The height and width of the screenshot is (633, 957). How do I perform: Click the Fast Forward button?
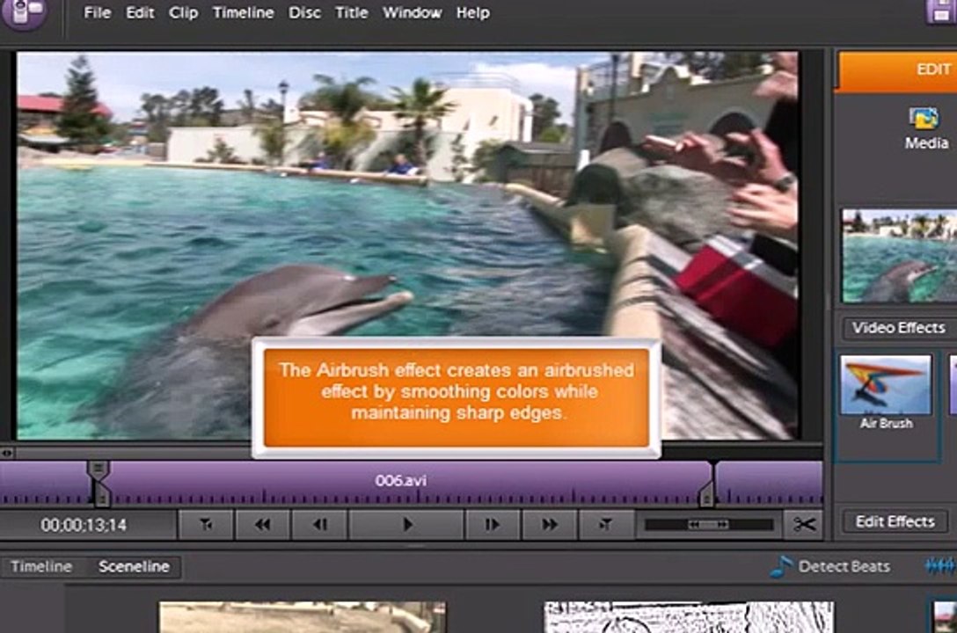[x=549, y=525]
